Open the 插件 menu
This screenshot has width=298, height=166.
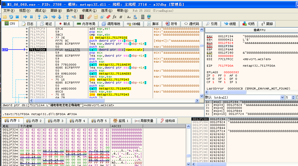pyautogui.click(x=72, y=10)
